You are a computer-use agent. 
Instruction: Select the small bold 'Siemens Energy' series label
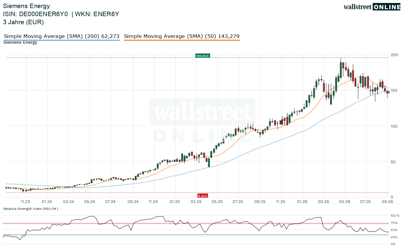20,42
